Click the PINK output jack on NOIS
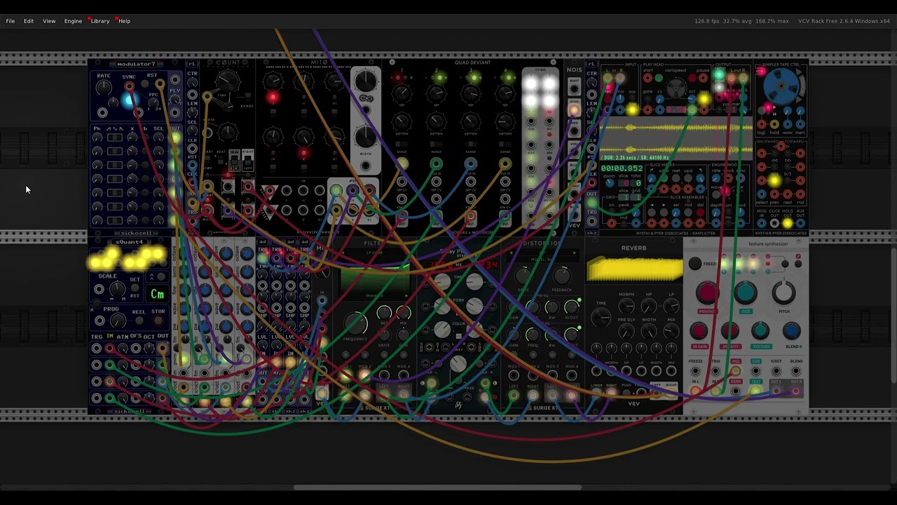This screenshot has width=897, height=505. coord(574,110)
